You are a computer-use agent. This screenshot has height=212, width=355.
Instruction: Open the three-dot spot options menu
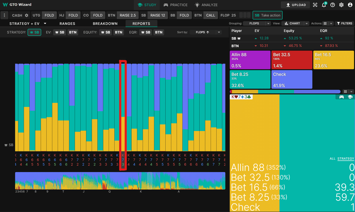click(x=4, y=15)
